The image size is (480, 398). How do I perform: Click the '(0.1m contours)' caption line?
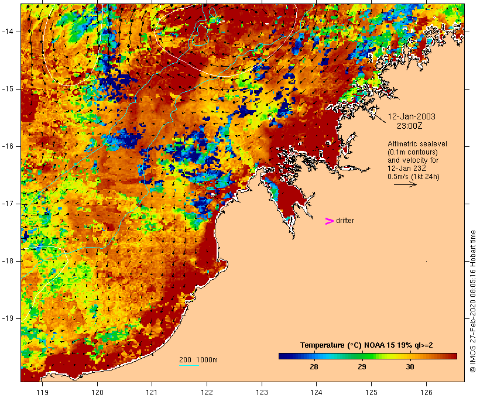pyautogui.click(x=413, y=152)
